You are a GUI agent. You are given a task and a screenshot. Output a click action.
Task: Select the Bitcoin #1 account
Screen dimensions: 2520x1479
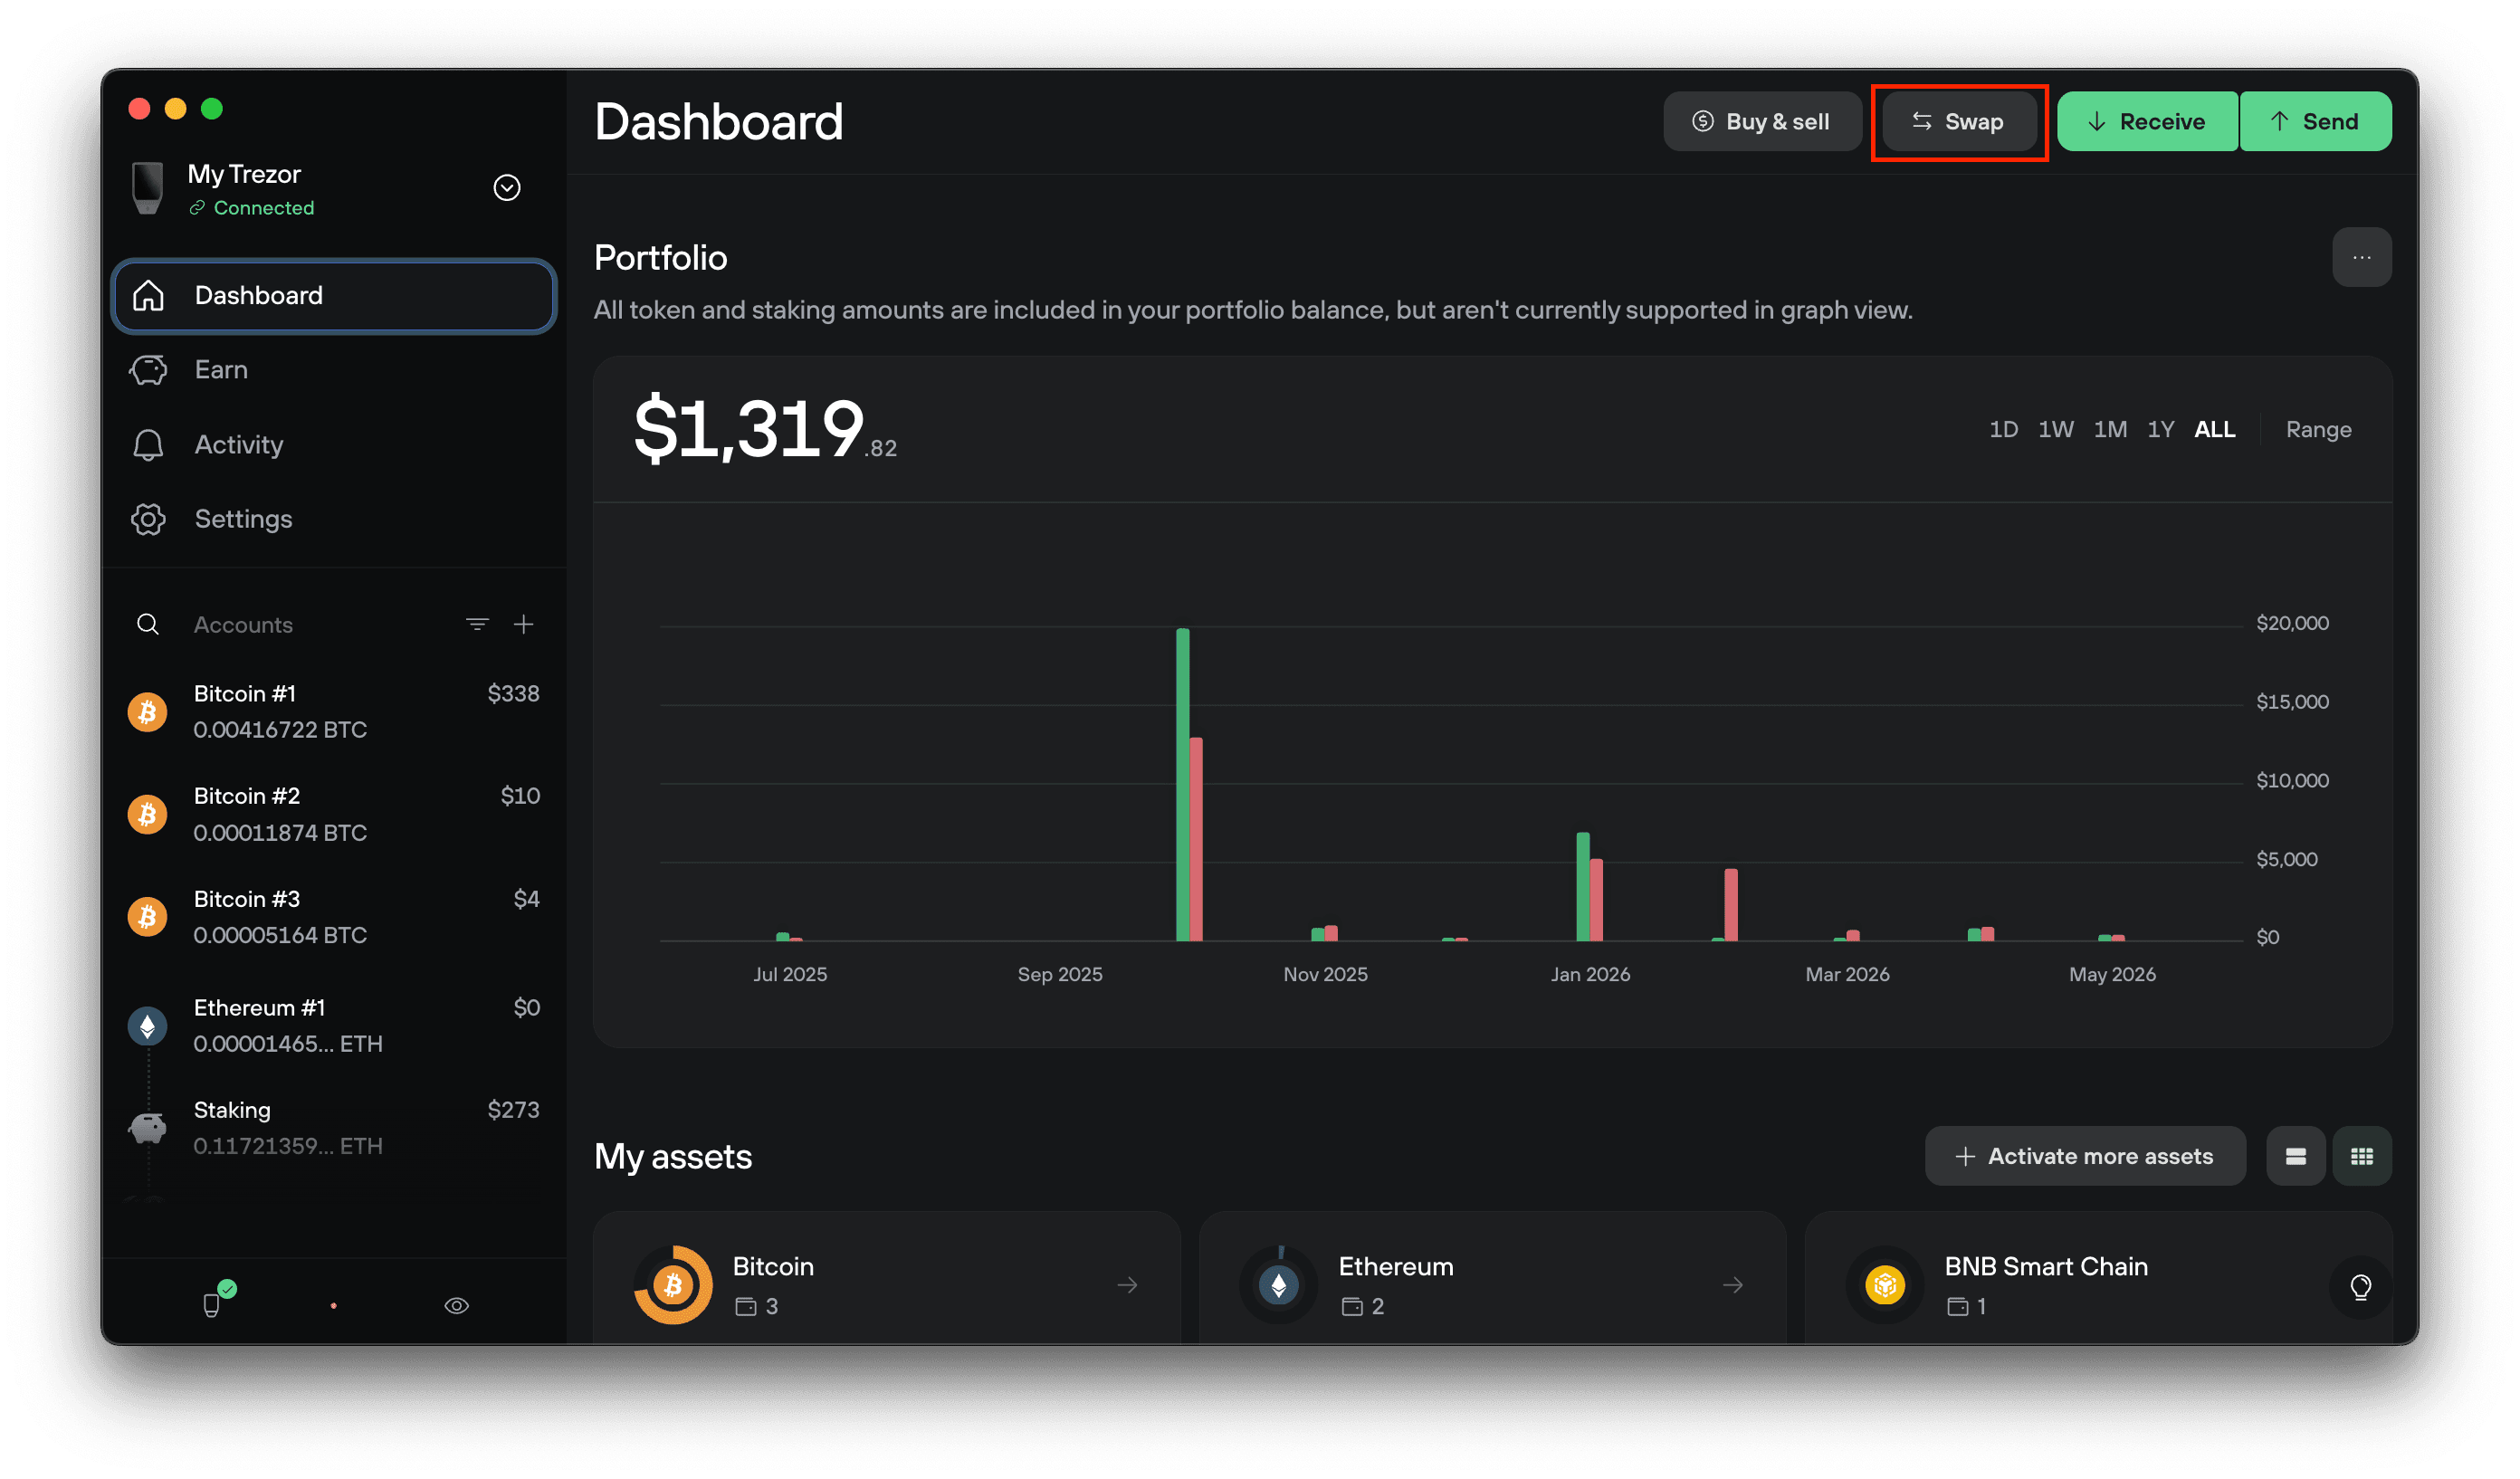(334, 712)
